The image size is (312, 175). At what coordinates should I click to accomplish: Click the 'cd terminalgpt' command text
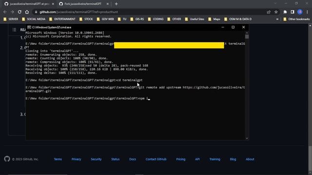pos(130,80)
